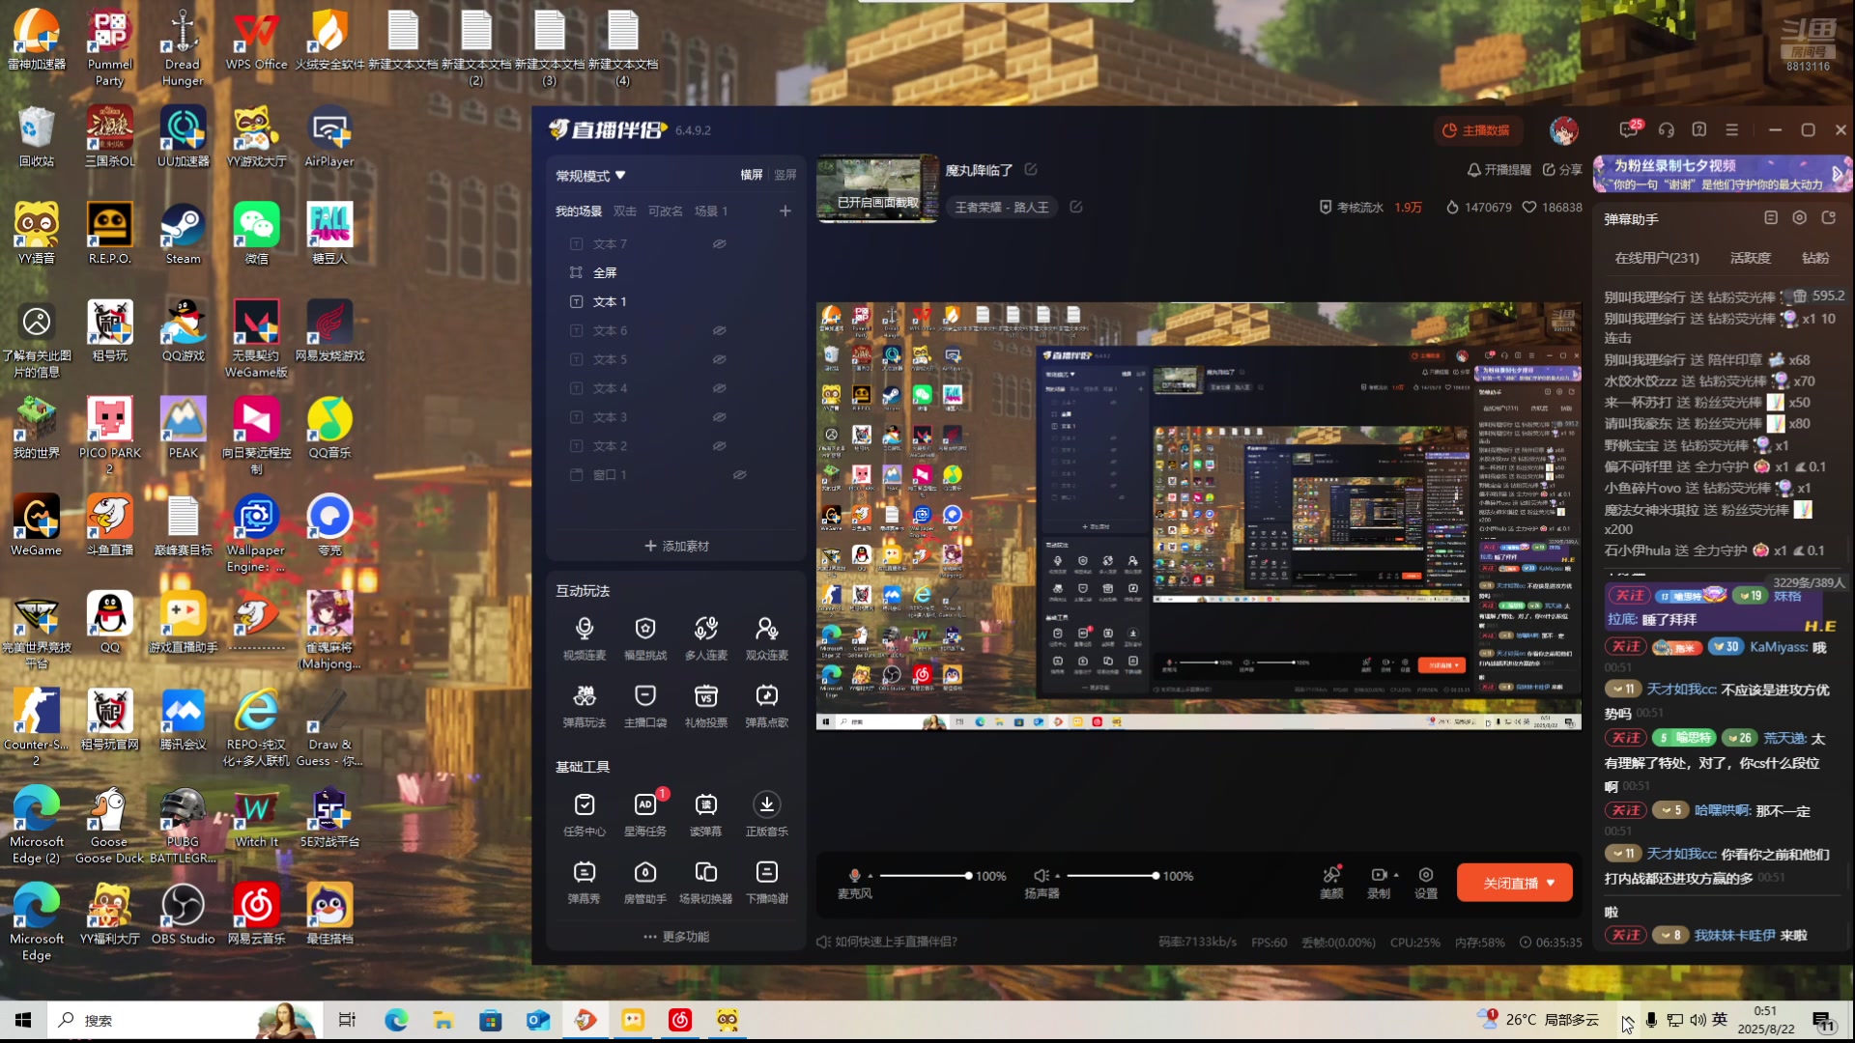Click the streamer avatar in title bar
Screen dimensions: 1855x1043
point(1564,130)
